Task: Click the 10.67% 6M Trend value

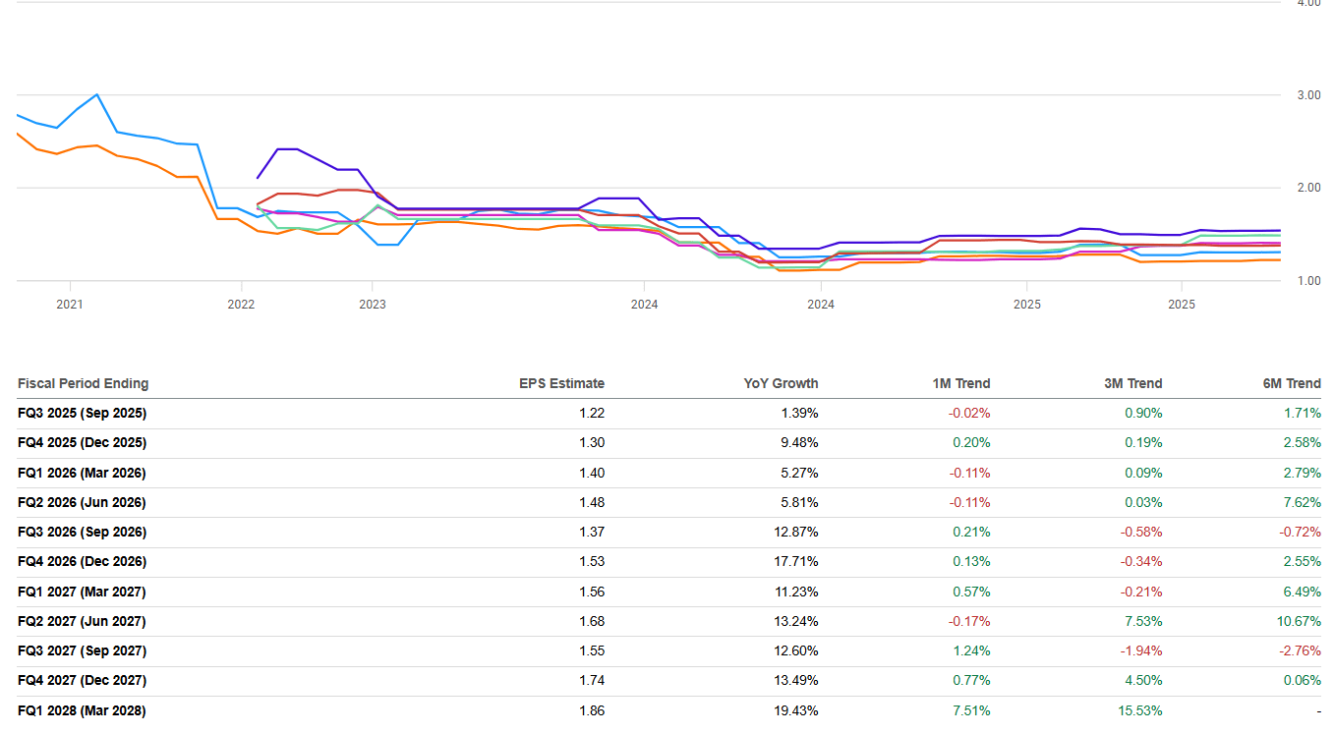Action: [x=1298, y=621]
